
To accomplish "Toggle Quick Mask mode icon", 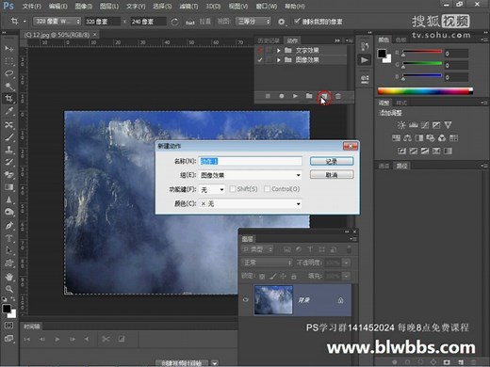I will click(x=8, y=326).
